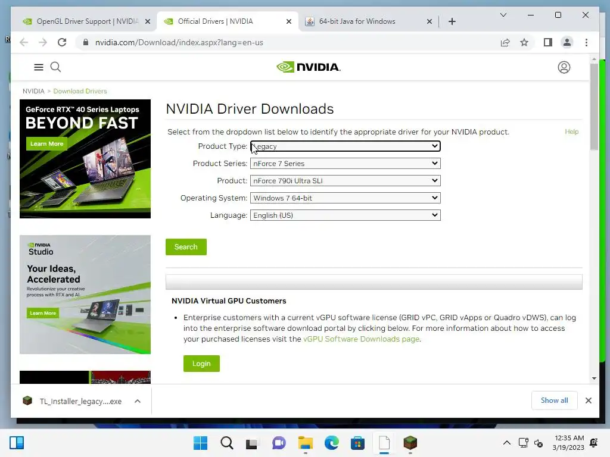Open the Widgets panel on the taskbar
610x457 pixels.
17,443
